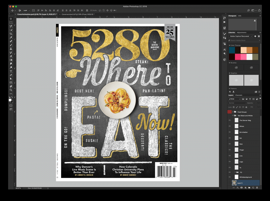This screenshot has width=270, height=201.
Task: Expand the Food Groups layer group
Action: [233, 112]
